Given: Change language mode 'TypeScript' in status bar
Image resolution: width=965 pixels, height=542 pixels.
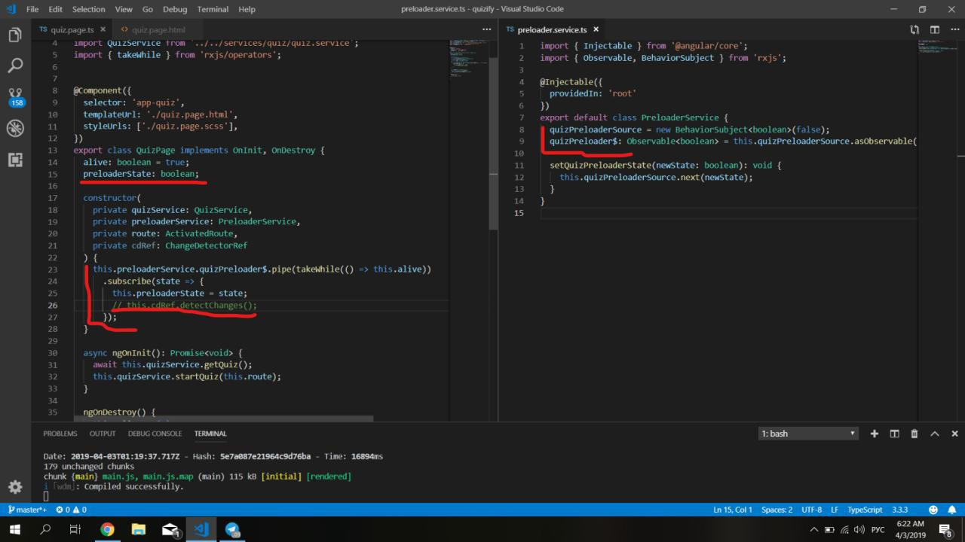Looking at the screenshot, I should [x=865, y=510].
